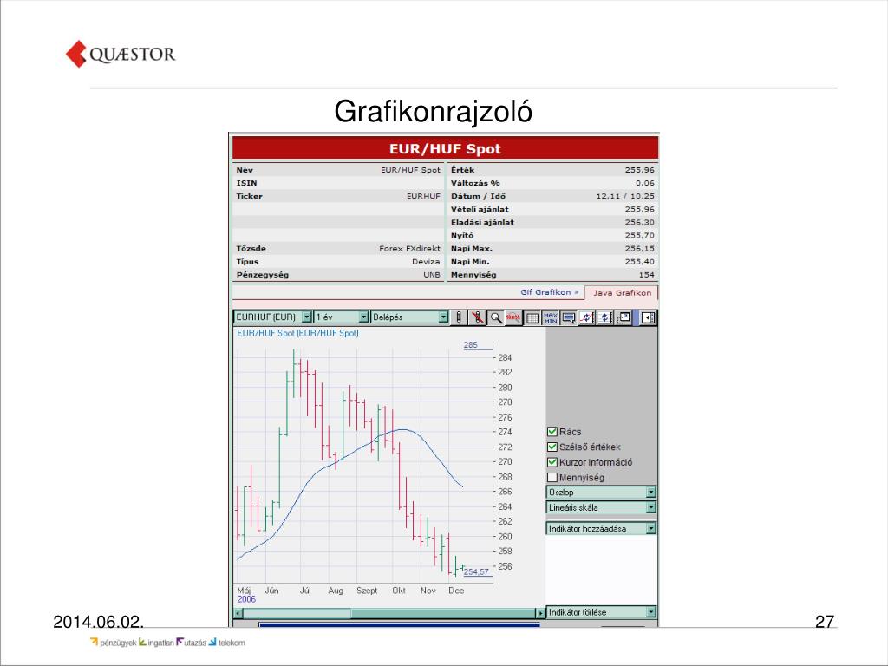Open the Oszlop chart type dropdown
Viewport: 888px width, 666px height.
click(601, 493)
